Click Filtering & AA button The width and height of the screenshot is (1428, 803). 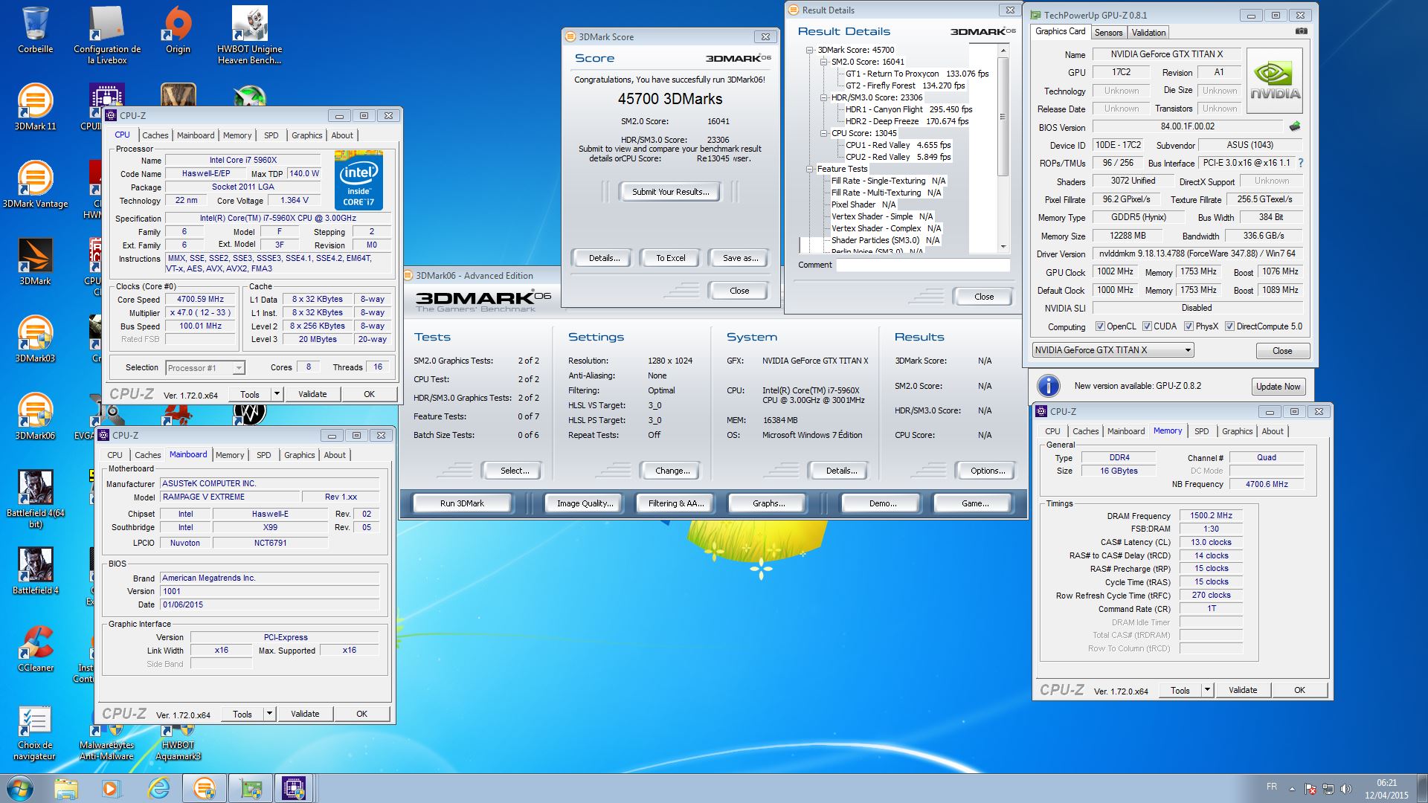[x=675, y=503]
